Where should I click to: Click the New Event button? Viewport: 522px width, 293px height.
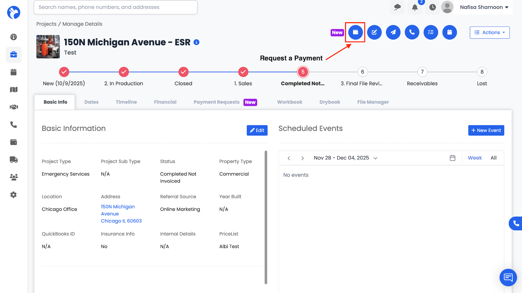[x=486, y=131]
